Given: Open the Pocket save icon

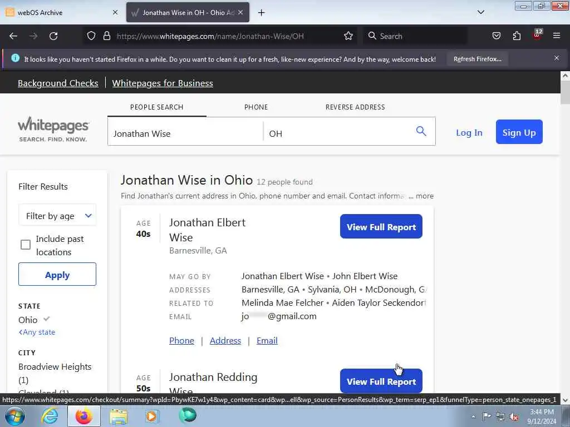Looking at the screenshot, I should pos(497,36).
